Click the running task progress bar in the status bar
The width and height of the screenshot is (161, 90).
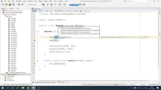116,84
